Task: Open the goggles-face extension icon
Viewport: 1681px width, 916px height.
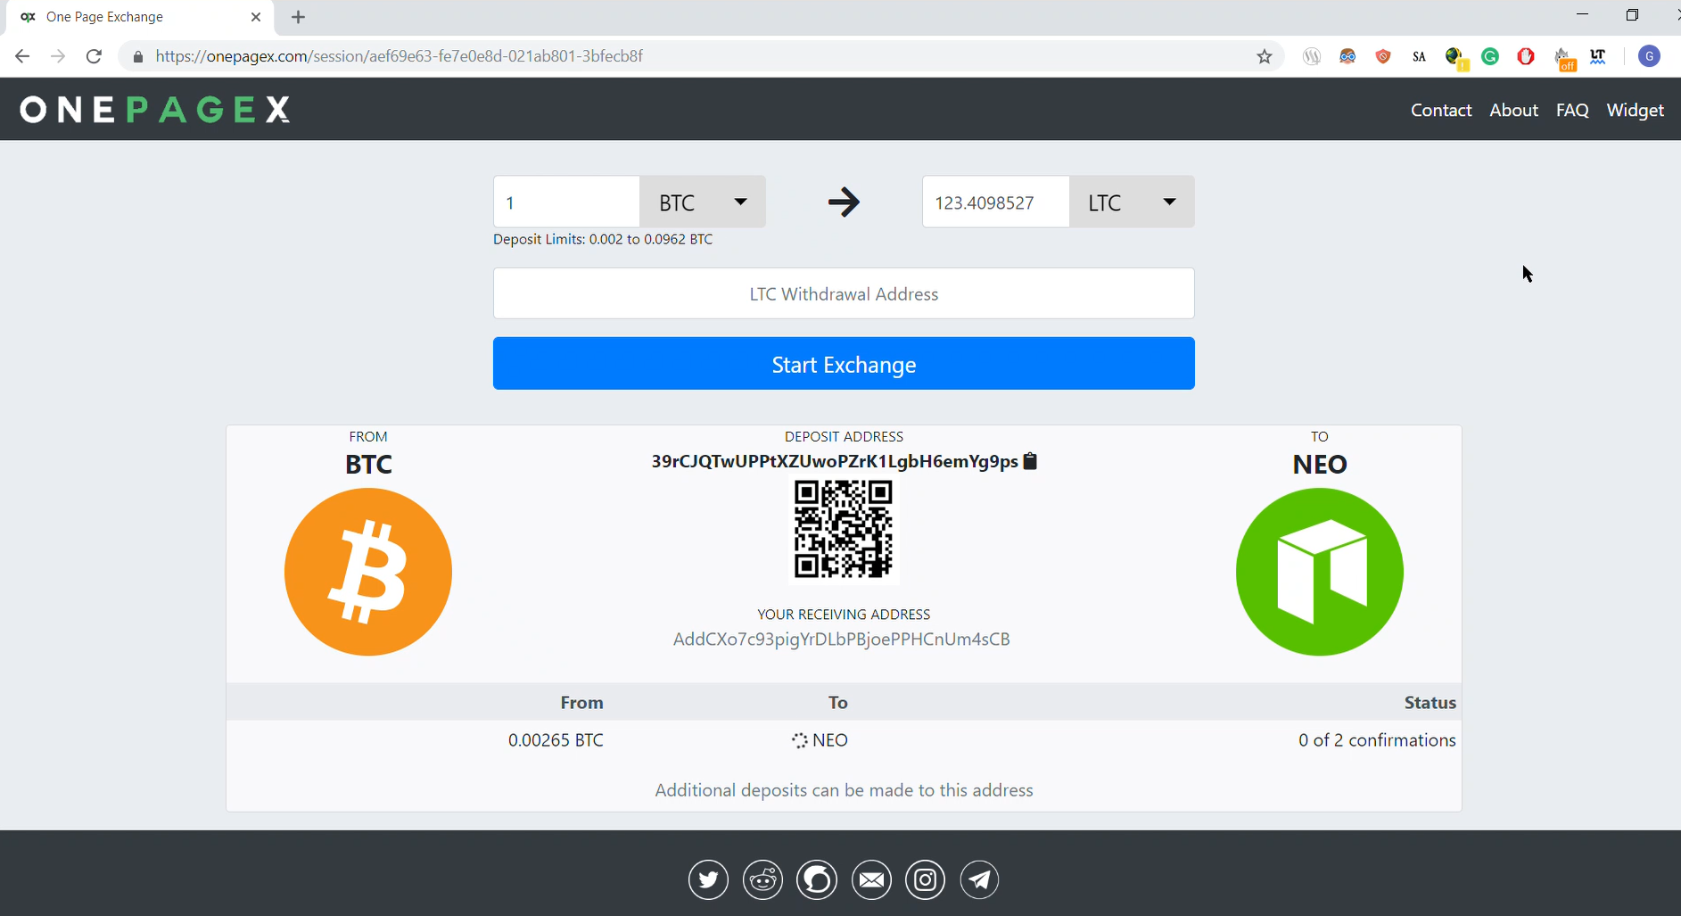Action: point(1347,56)
